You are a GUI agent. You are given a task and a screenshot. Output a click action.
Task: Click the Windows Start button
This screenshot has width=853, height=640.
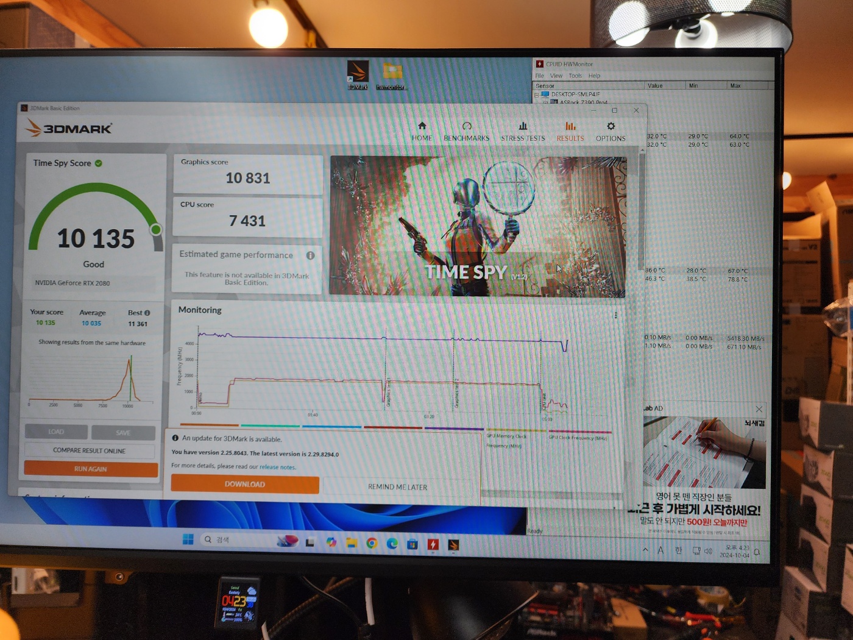(188, 539)
